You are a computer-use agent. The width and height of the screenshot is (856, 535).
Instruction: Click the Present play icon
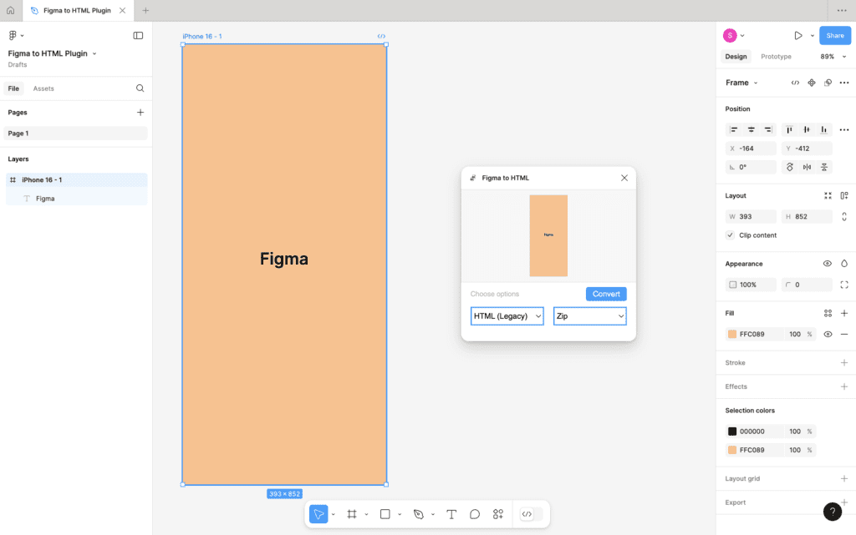click(x=798, y=35)
